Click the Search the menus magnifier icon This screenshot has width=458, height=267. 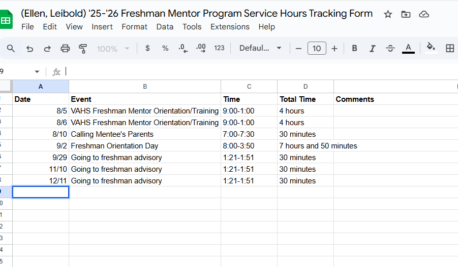pyautogui.click(x=11, y=49)
